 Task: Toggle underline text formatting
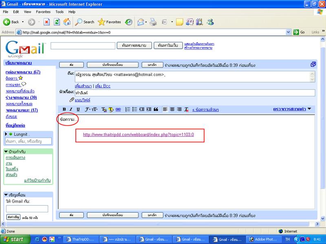[77, 109]
